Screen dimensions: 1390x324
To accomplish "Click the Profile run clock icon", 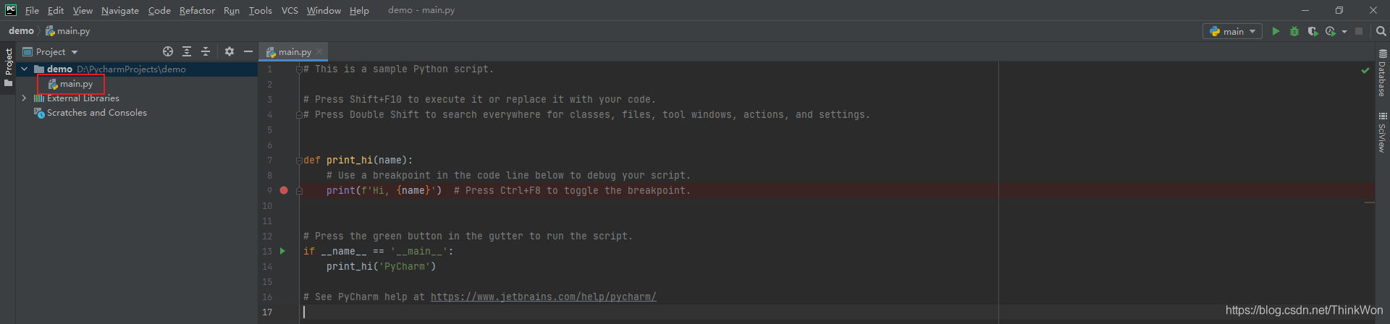I will (1331, 31).
